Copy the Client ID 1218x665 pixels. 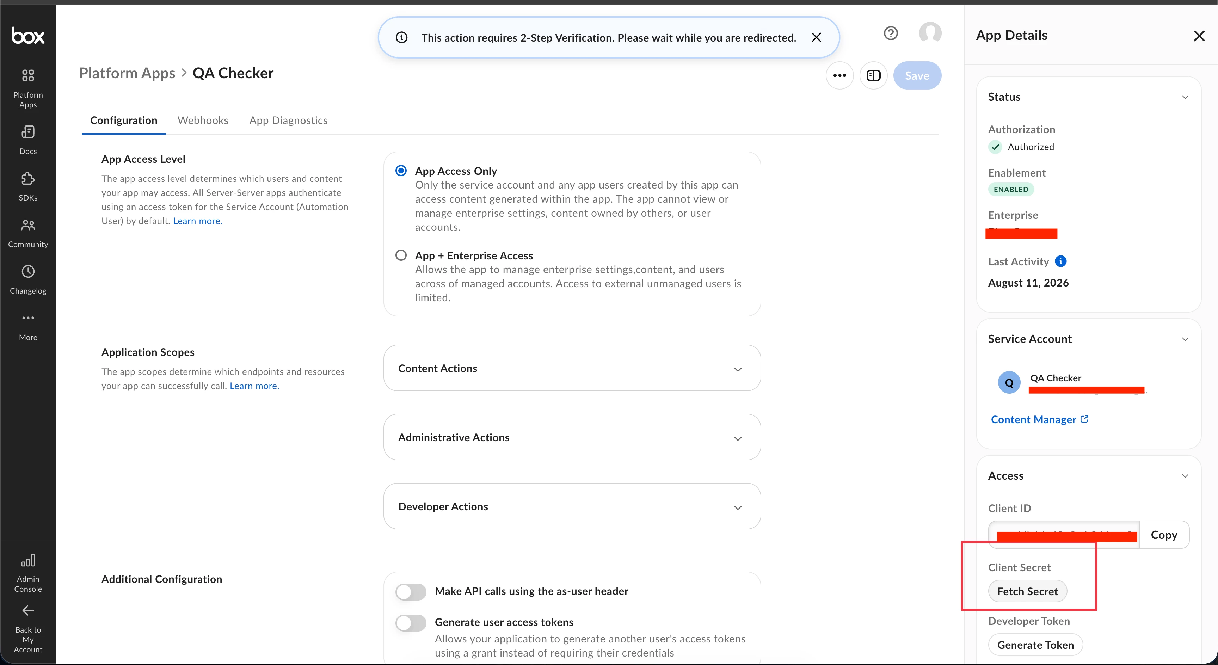(x=1164, y=535)
